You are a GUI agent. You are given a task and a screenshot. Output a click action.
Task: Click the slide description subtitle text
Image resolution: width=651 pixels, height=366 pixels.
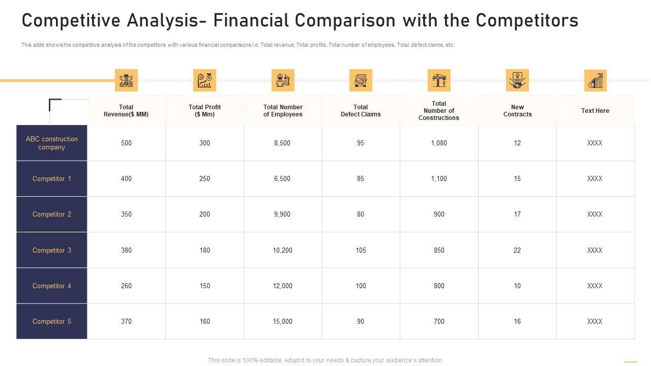[238, 45]
